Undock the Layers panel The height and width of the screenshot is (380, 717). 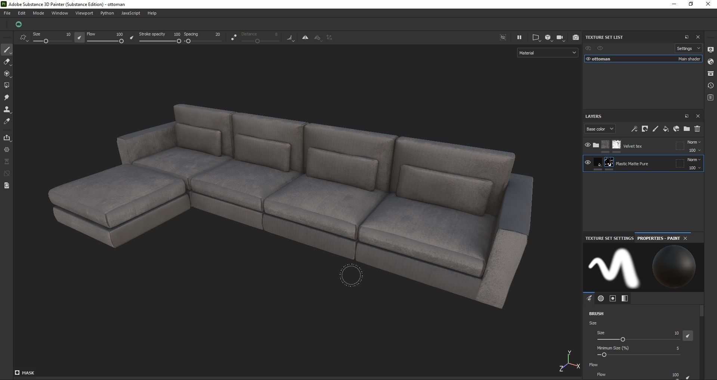(686, 116)
